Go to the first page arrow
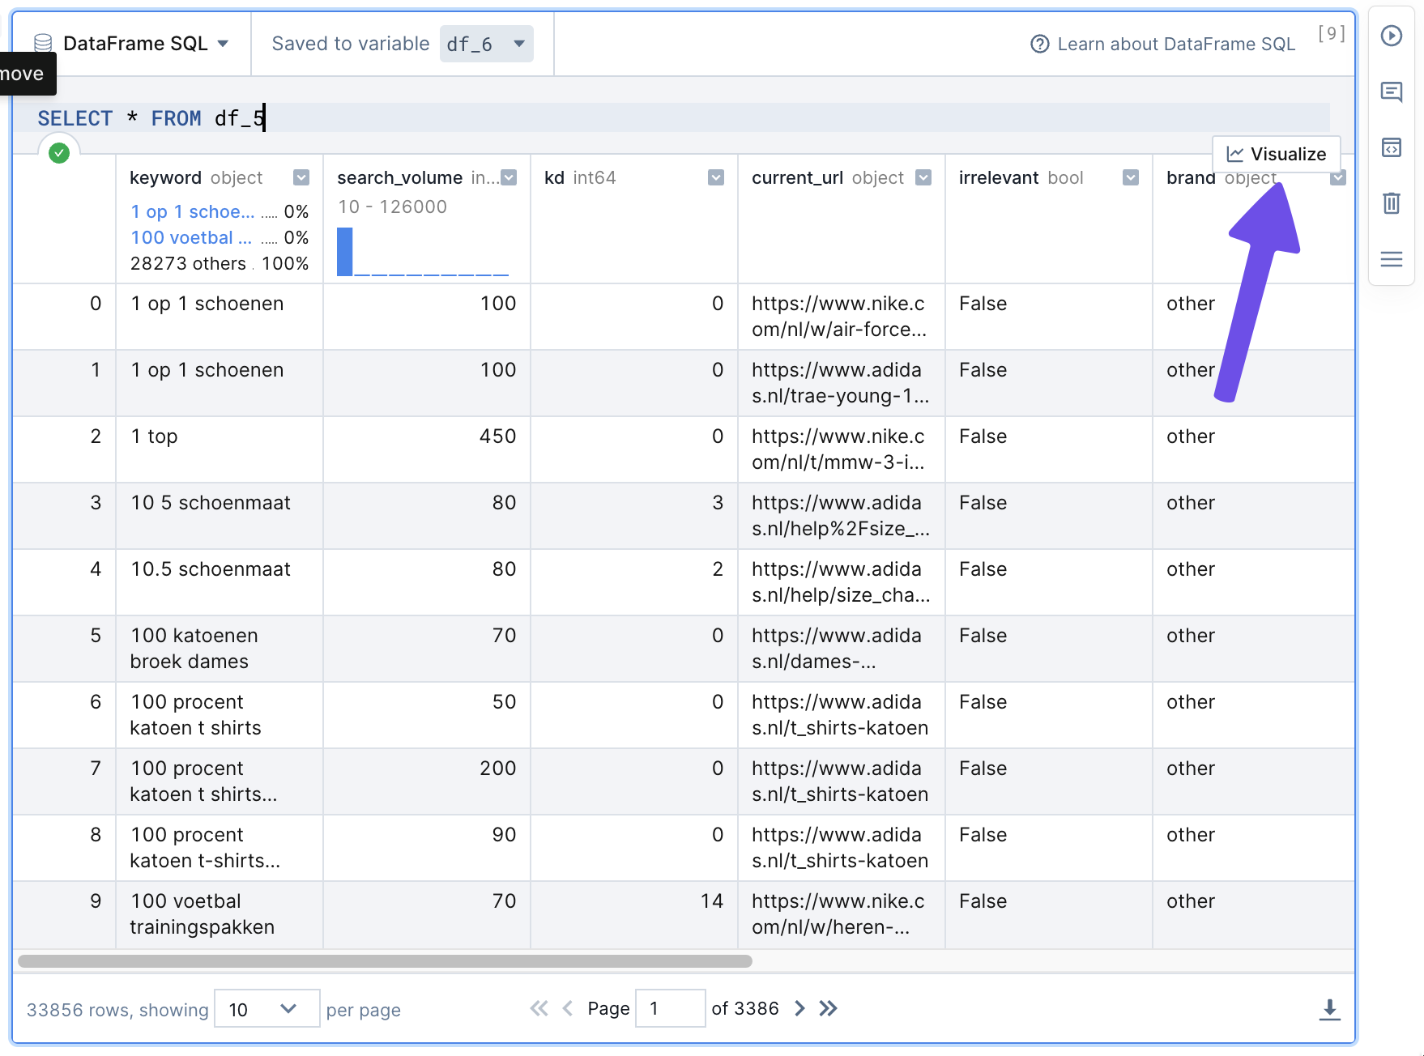This screenshot has width=1424, height=1056. (539, 1008)
